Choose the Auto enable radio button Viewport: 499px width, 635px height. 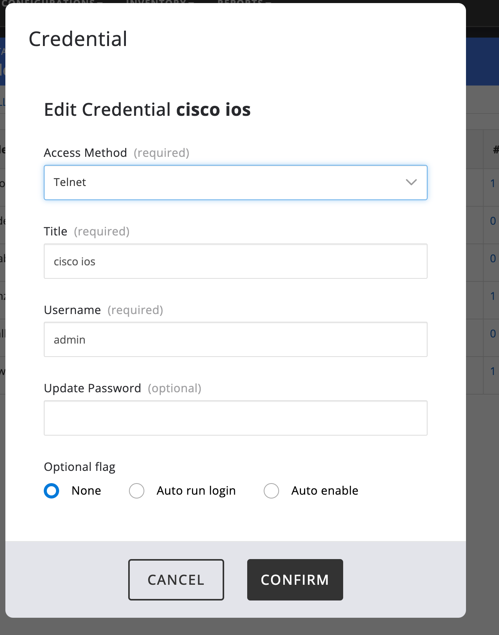271,491
